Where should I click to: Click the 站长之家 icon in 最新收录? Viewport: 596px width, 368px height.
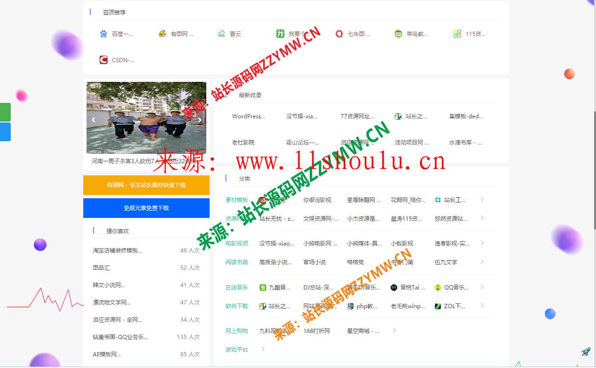click(x=398, y=116)
